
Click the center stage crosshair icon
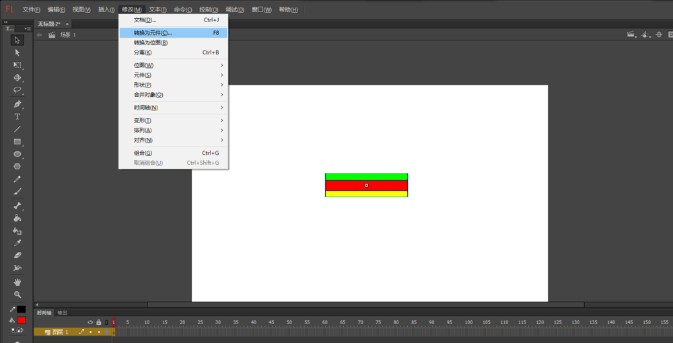point(659,35)
